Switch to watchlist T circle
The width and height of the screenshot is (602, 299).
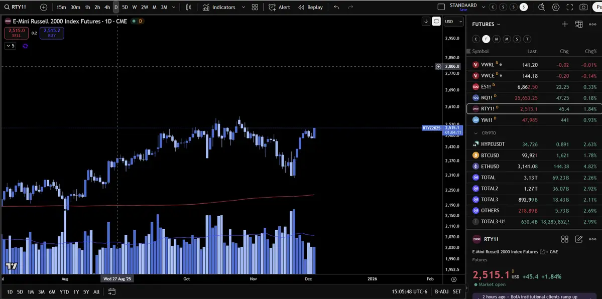pos(528,39)
